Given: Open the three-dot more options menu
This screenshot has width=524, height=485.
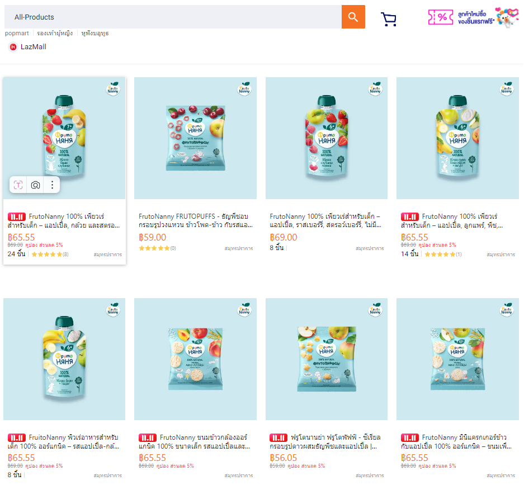Looking at the screenshot, I should click(52, 185).
